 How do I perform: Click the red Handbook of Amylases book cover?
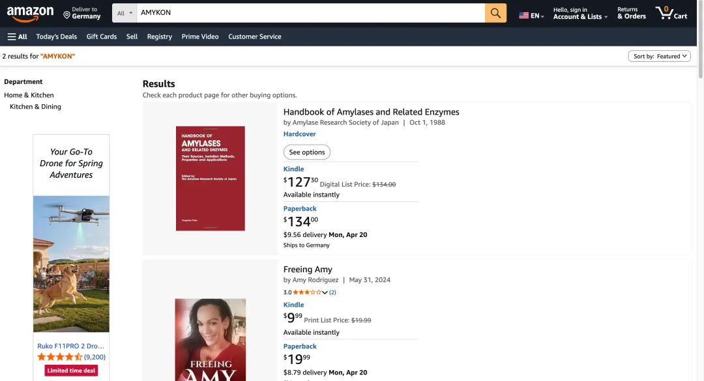211,178
